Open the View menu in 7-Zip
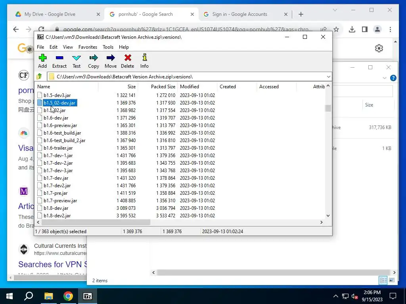 [68, 47]
